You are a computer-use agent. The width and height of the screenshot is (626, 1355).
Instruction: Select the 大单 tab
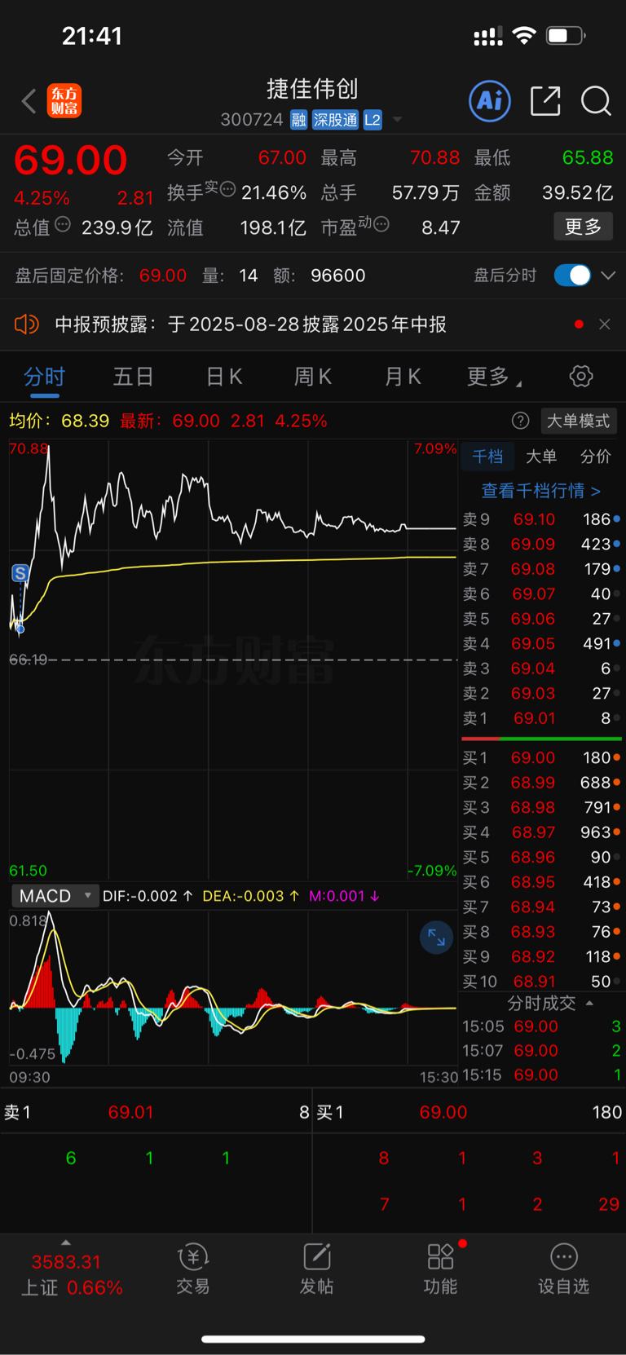[541, 457]
